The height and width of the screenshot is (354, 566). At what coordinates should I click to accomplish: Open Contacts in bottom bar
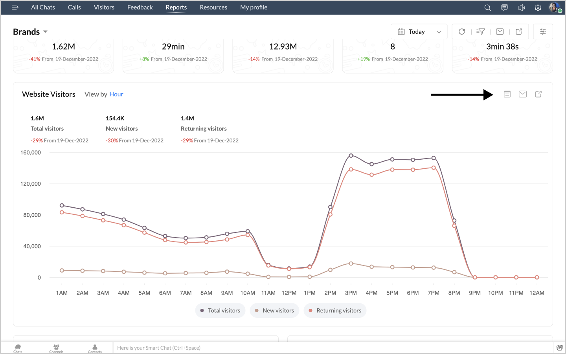(95, 348)
